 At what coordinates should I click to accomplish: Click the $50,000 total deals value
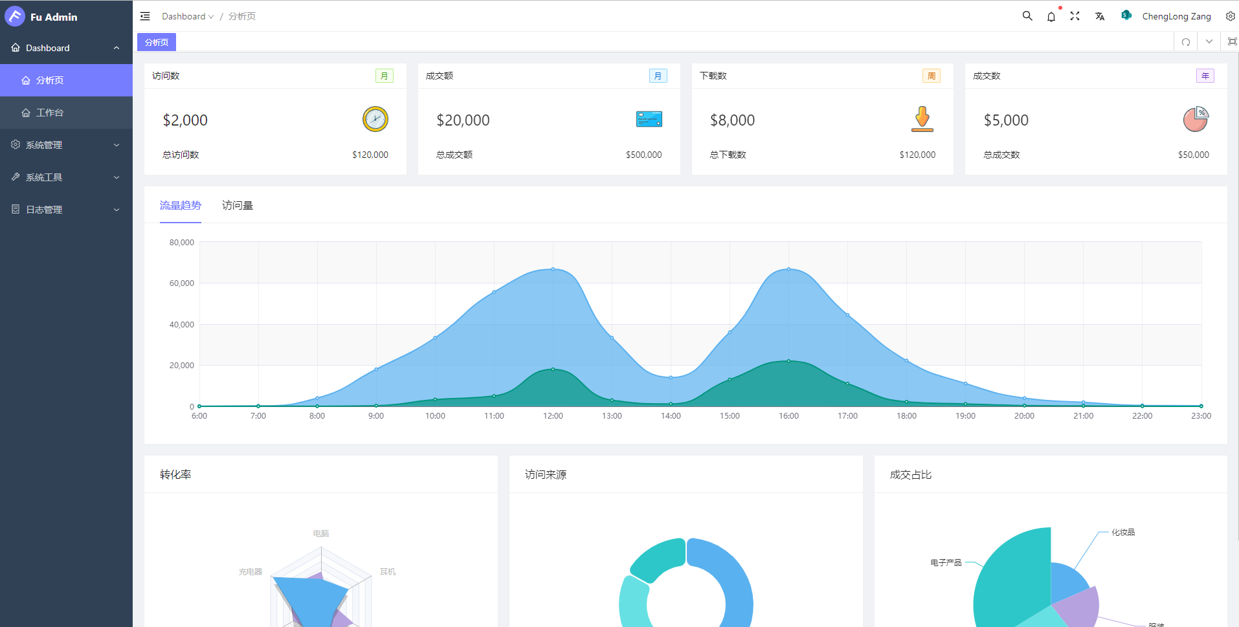pyautogui.click(x=1194, y=155)
